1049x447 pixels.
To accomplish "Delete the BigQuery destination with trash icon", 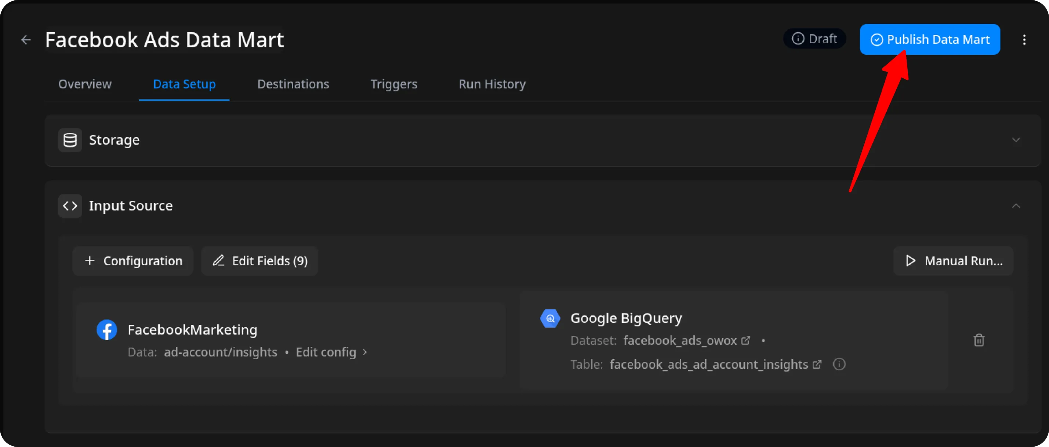I will tap(979, 340).
